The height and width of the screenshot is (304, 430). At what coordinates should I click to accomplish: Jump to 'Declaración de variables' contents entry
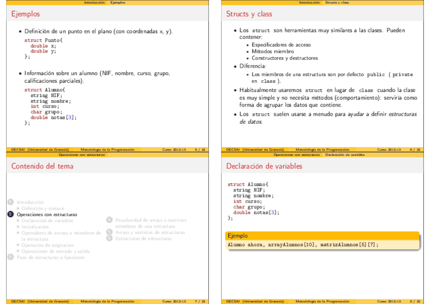click(x=47, y=221)
